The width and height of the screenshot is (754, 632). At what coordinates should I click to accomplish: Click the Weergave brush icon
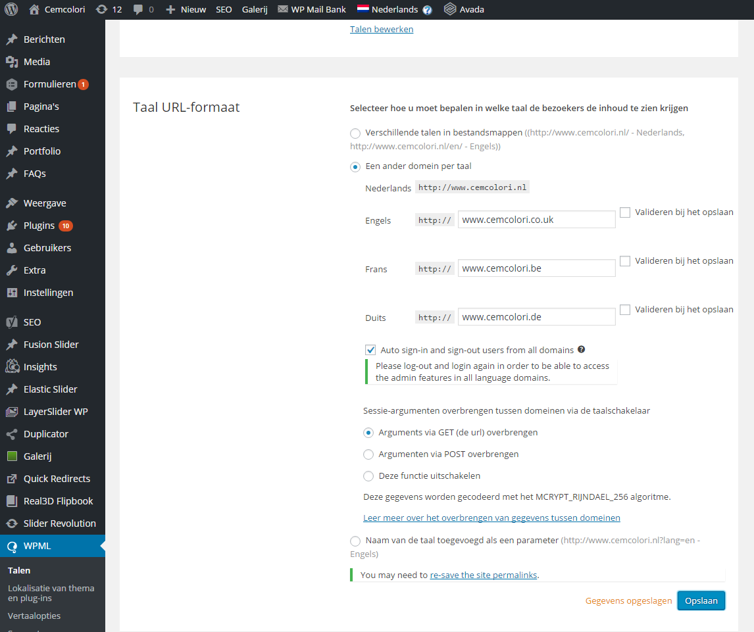(12, 203)
